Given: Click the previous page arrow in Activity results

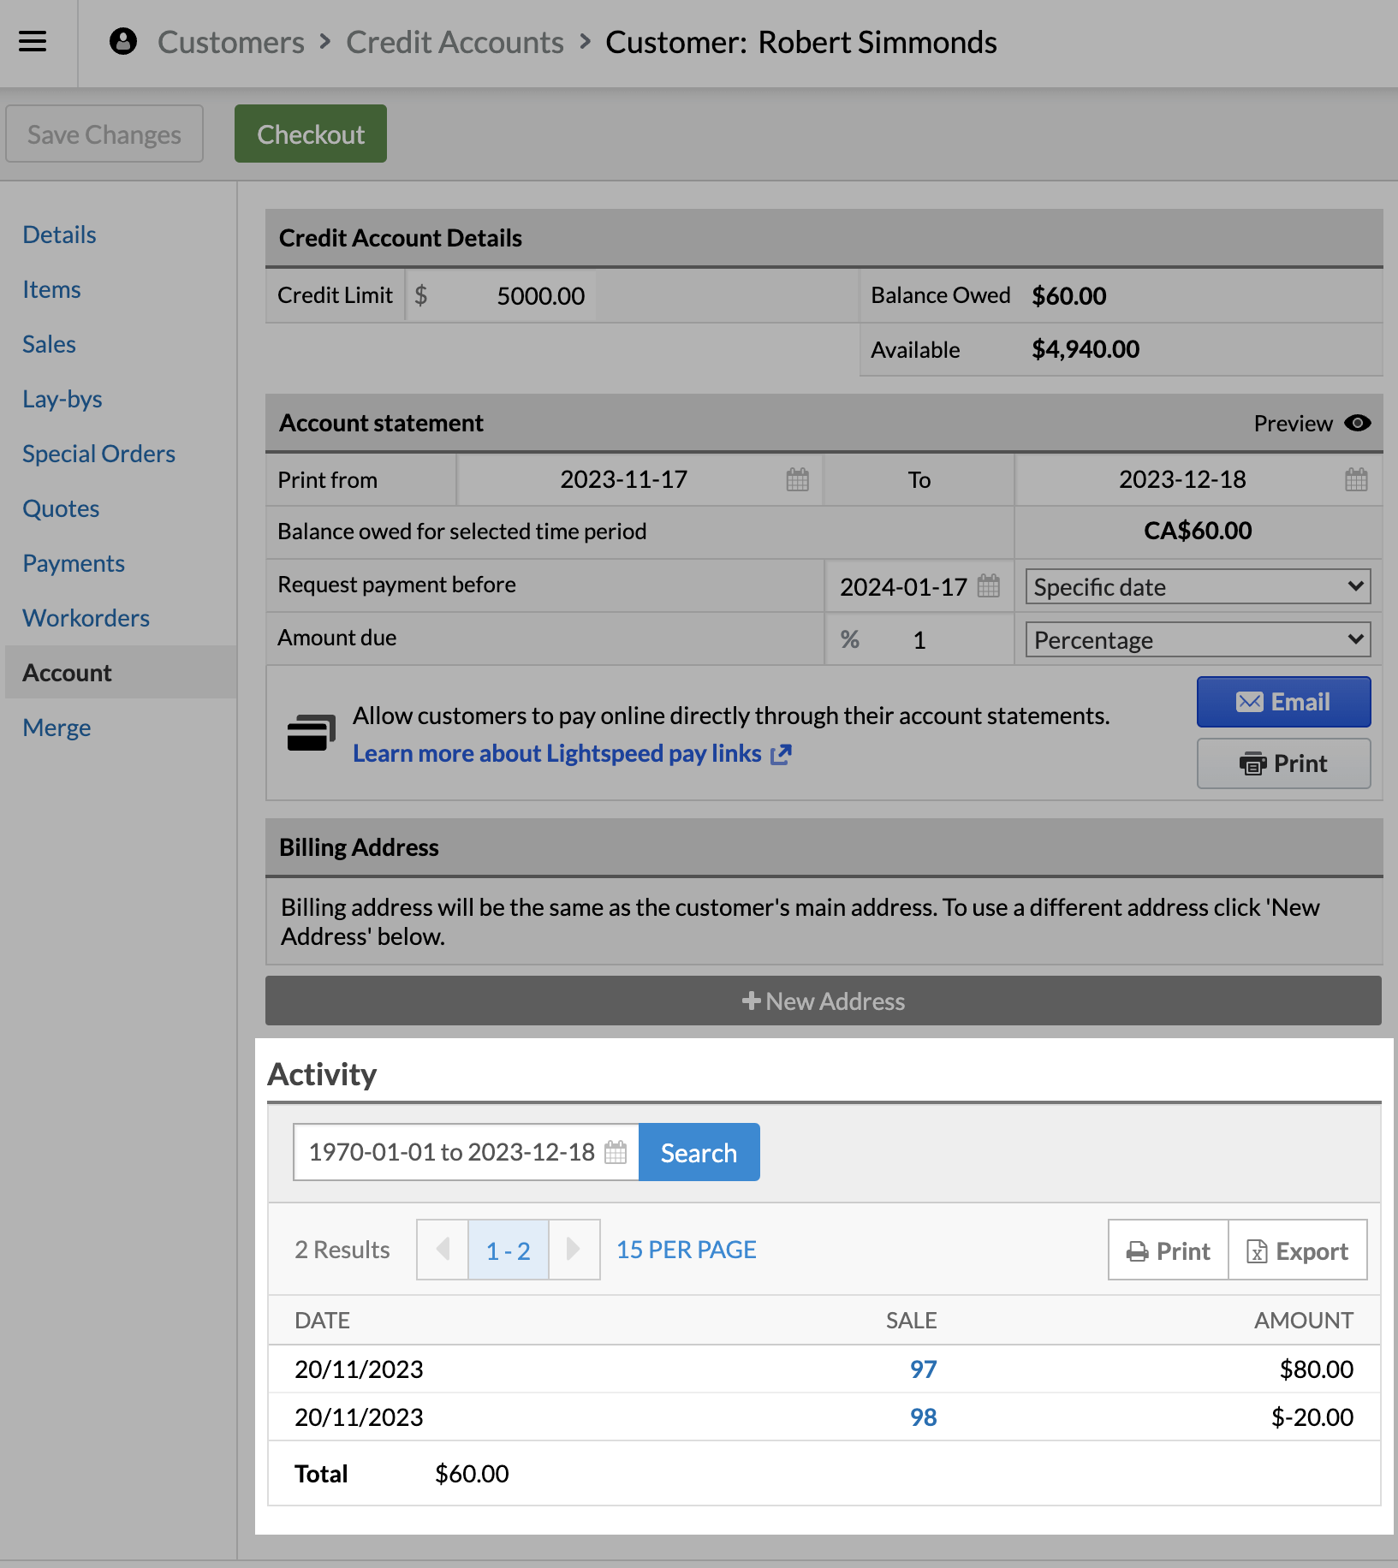Looking at the screenshot, I should 442,1250.
